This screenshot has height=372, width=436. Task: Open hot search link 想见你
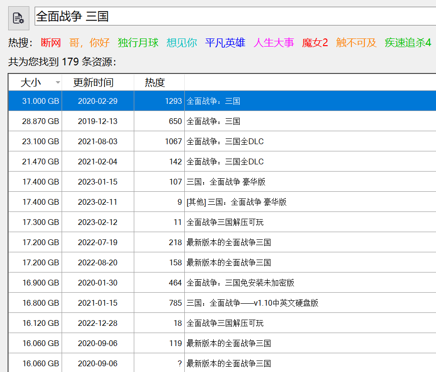(x=181, y=43)
